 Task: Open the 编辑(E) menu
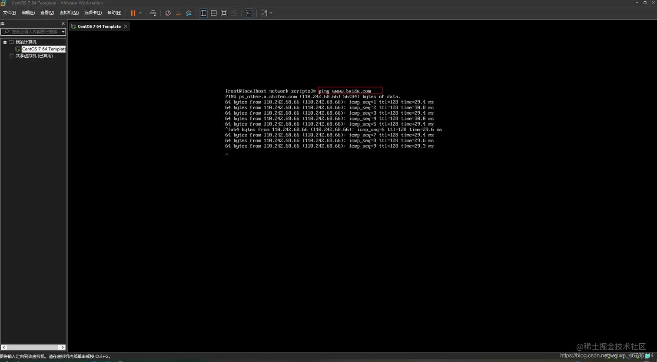coord(28,13)
